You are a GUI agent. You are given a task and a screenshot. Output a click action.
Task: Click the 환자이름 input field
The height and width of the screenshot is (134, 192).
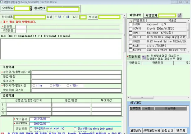pyautogui.click(x=30, y=17)
